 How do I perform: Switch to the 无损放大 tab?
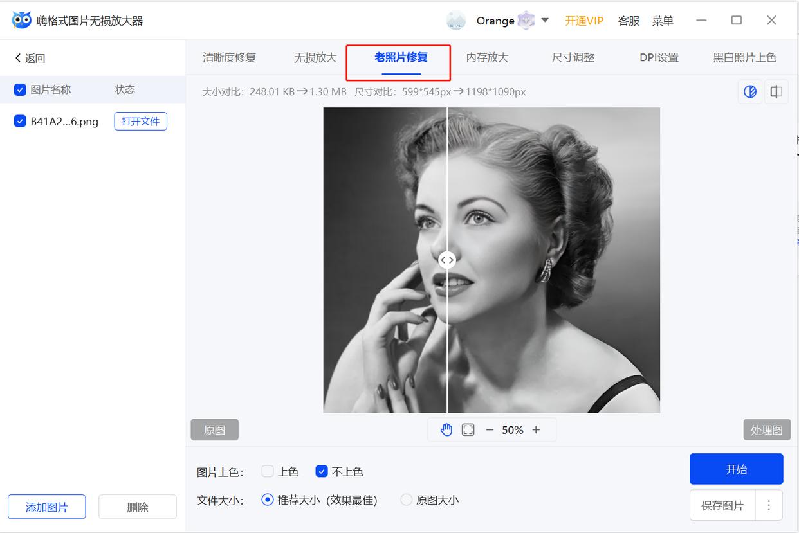315,57
